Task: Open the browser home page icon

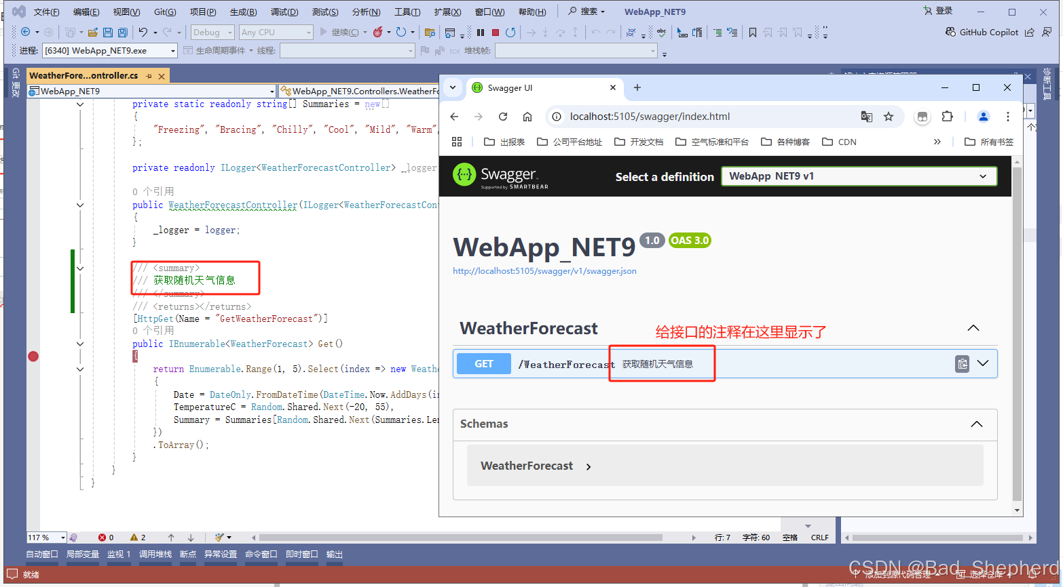Action: (x=527, y=117)
